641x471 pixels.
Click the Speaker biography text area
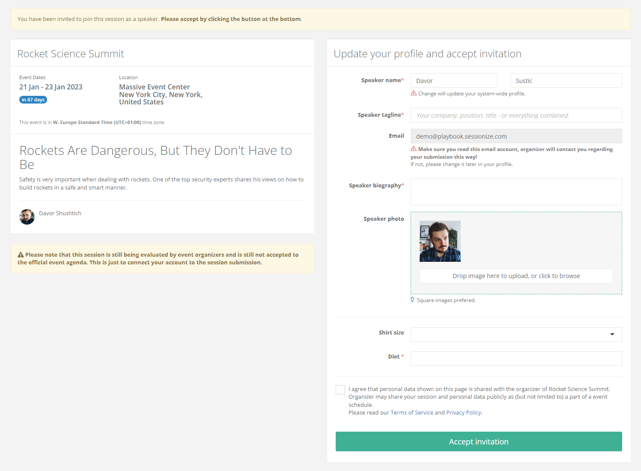pos(516,192)
